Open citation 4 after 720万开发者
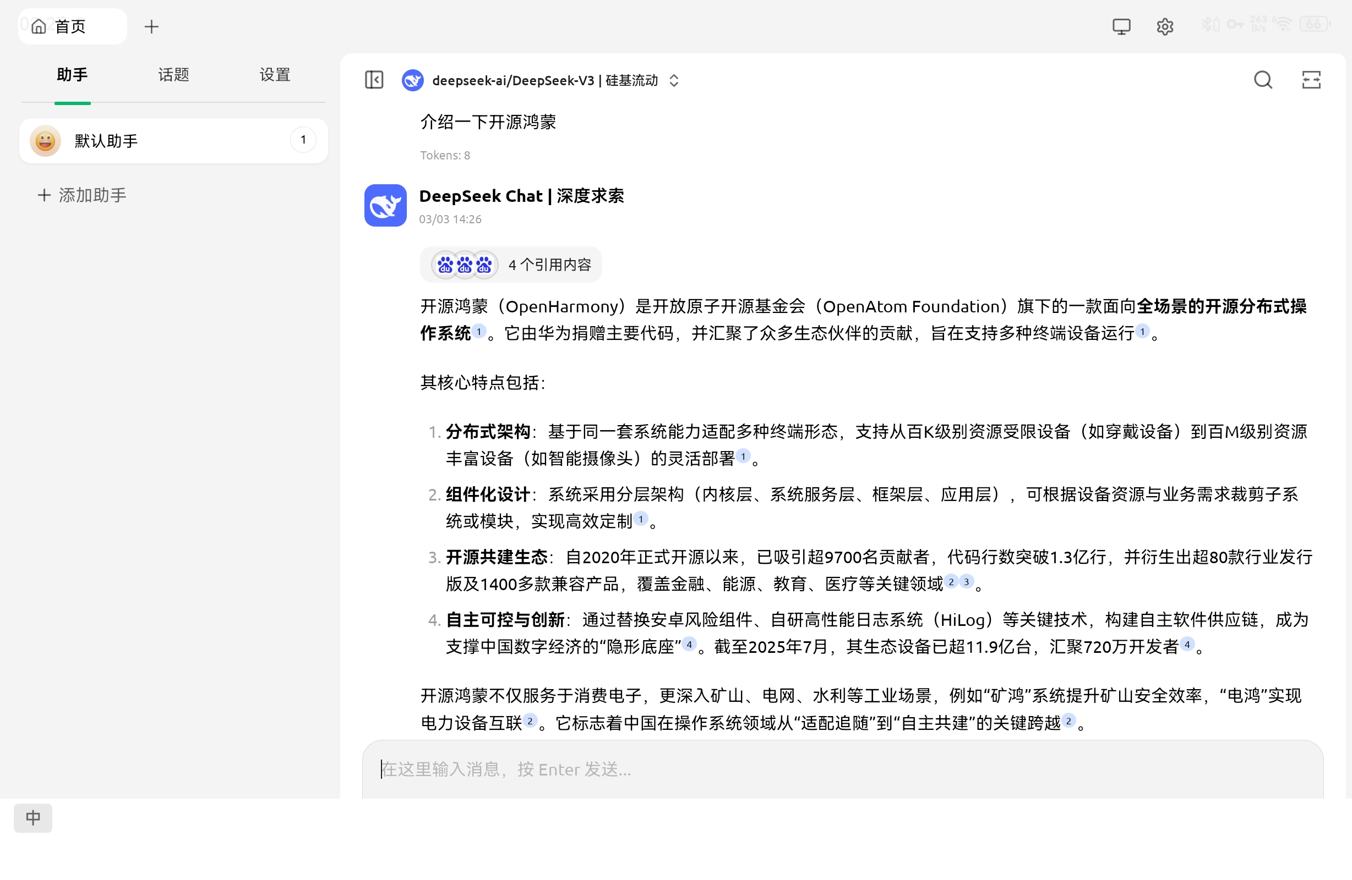 point(1187,645)
